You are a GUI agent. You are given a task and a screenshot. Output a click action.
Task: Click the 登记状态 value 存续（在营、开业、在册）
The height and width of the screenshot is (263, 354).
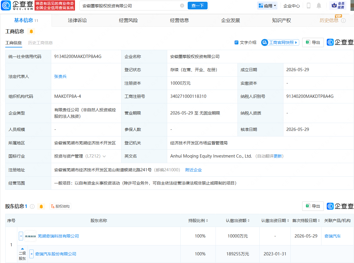pos(194,70)
